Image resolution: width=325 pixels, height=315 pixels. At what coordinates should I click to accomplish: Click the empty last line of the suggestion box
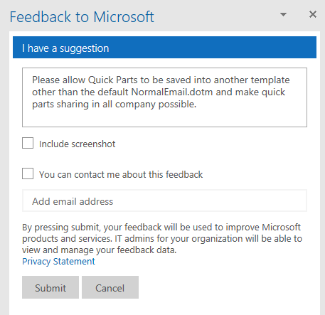[x=164, y=117]
